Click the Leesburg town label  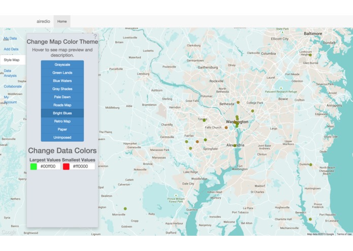[143, 74]
